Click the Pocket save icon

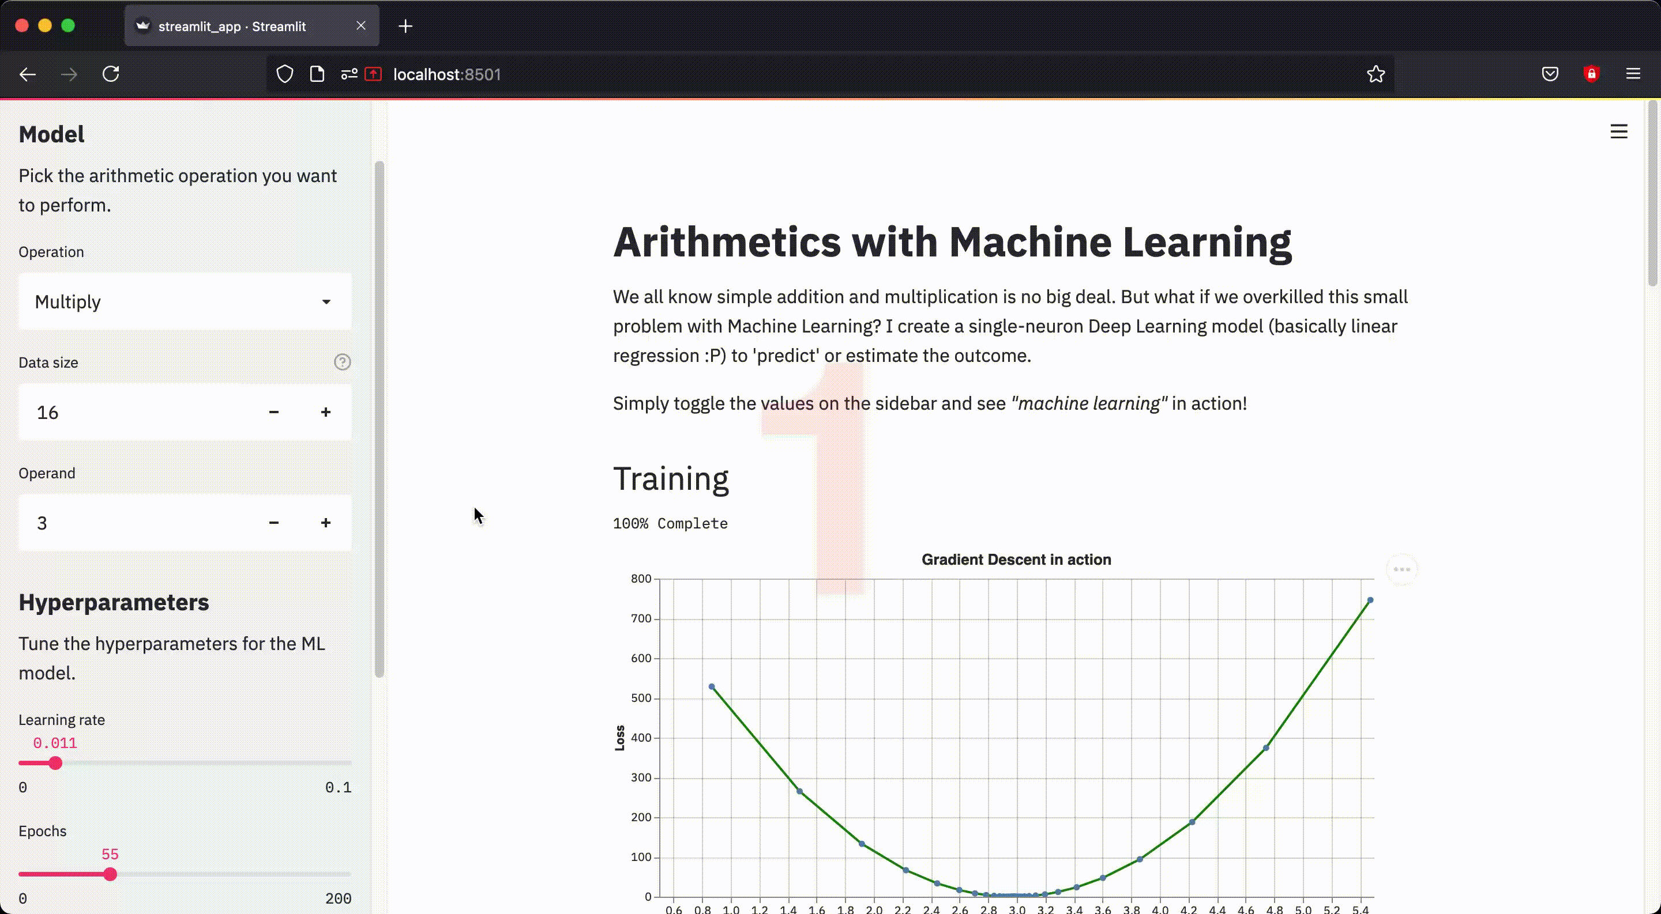1550,74
